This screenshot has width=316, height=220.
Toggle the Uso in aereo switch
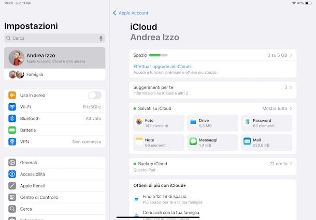95,95
